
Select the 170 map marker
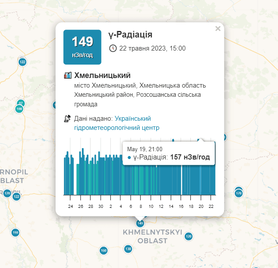(x=239, y=193)
